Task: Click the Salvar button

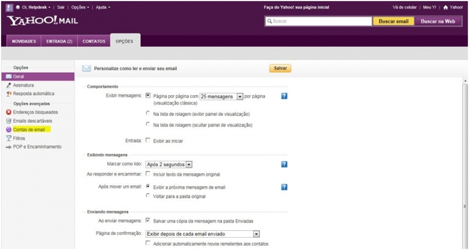Action: [x=280, y=68]
